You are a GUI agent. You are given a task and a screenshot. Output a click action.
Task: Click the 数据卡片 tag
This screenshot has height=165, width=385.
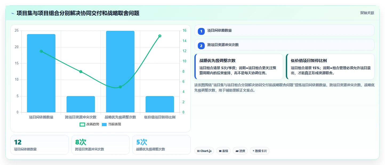[x=260, y=151]
